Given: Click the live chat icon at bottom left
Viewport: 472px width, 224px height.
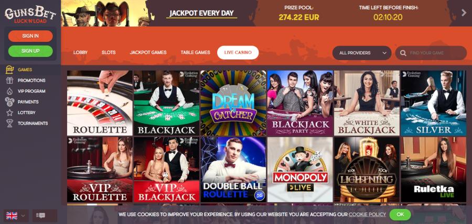Looking at the screenshot, I should click(40, 216).
